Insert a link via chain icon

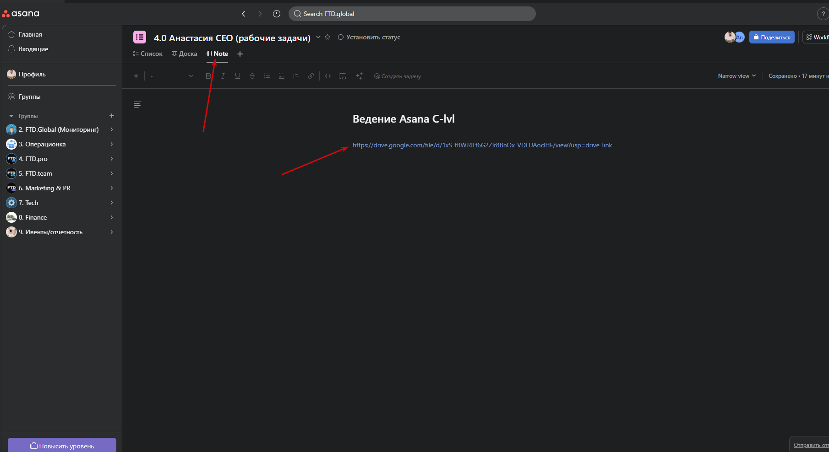pyautogui.click(x=311, y=76)
